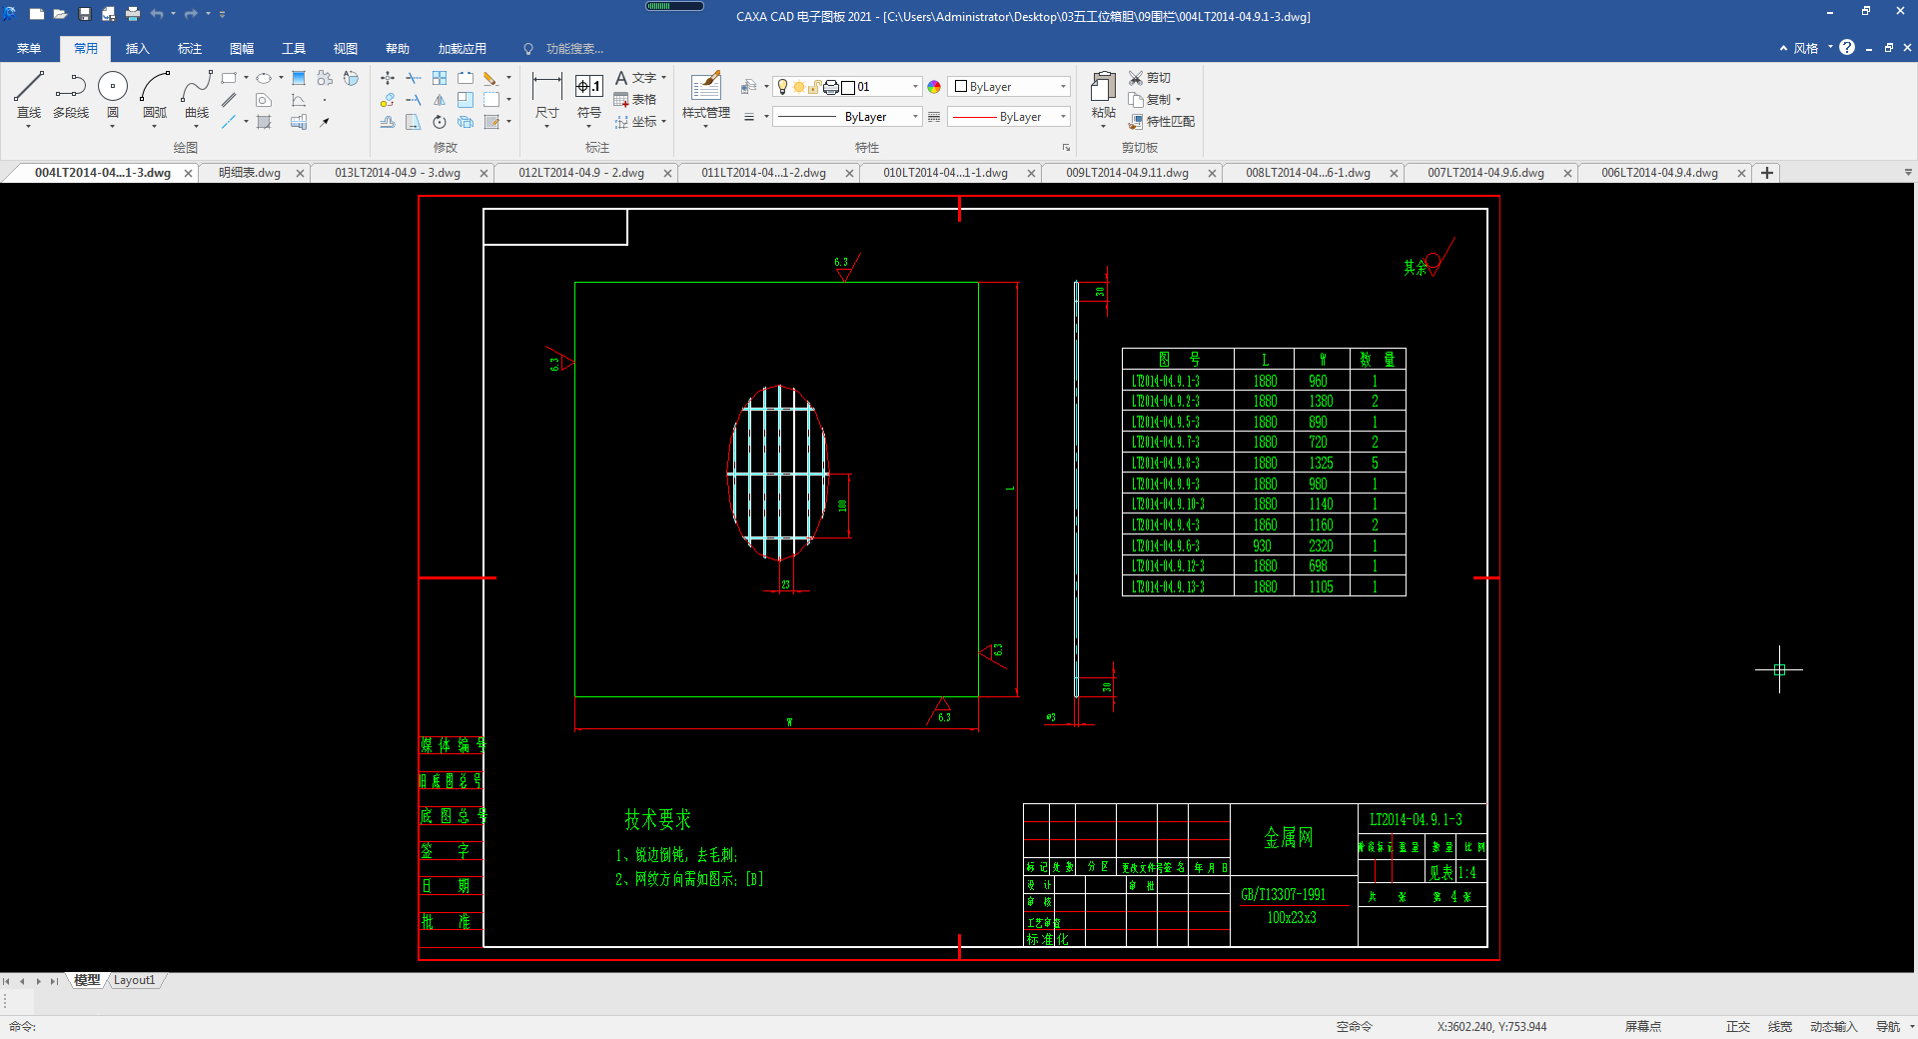Click the 特性匹配 match properties button
The width and height of the screenshot is (1918, 1039).
pyautogui.click(x=1162, y=121)
